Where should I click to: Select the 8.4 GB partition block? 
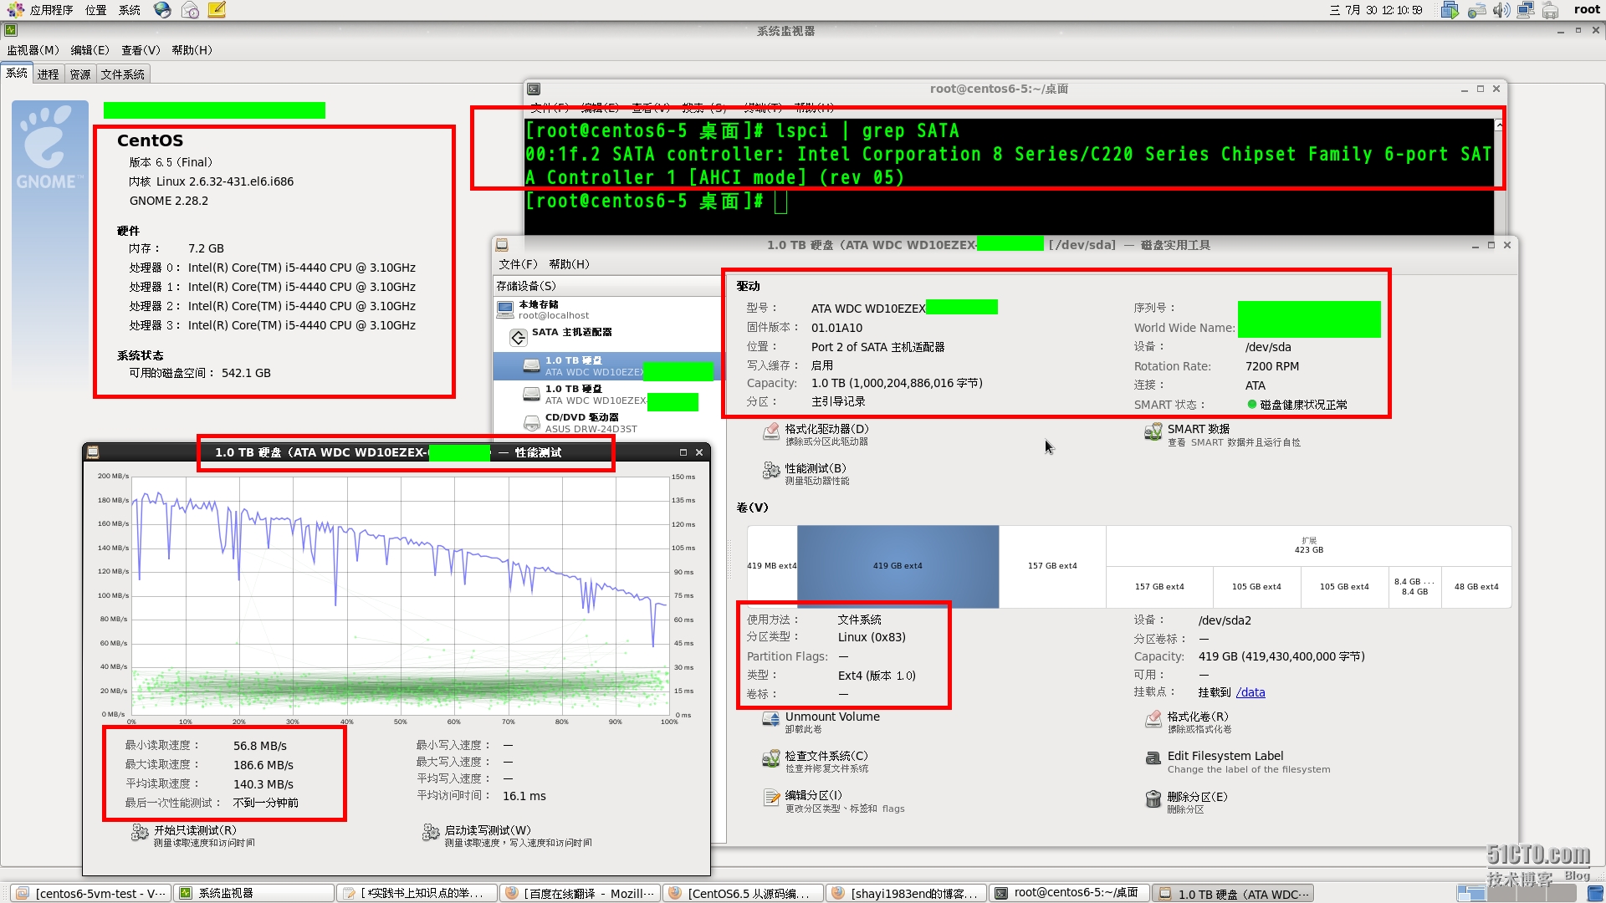point(1414,587)
